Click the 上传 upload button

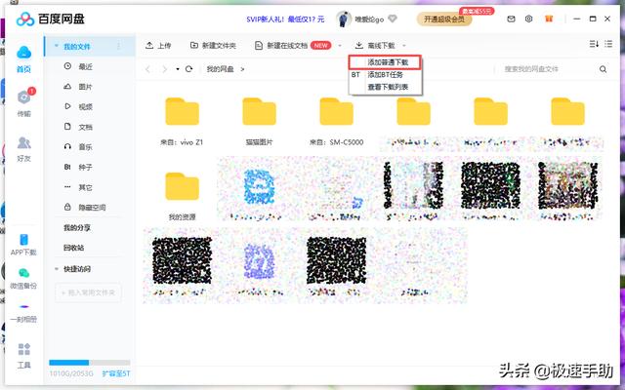[x=158, y=46]
